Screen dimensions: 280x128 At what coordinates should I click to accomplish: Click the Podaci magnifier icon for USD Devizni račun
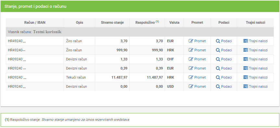click(218, 87)
